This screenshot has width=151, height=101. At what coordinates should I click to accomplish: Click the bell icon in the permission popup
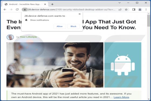pyautogui.click(x=26, y=20)
